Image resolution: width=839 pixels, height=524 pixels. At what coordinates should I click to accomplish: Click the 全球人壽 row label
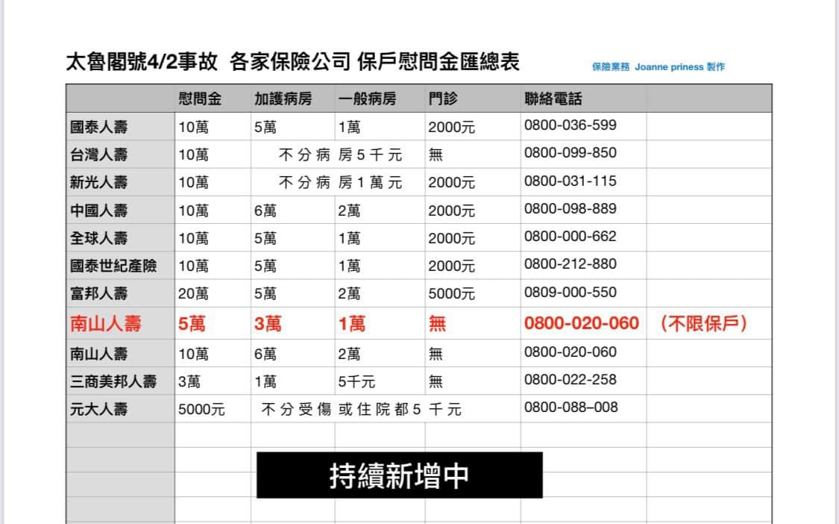[x=99, y=238]
